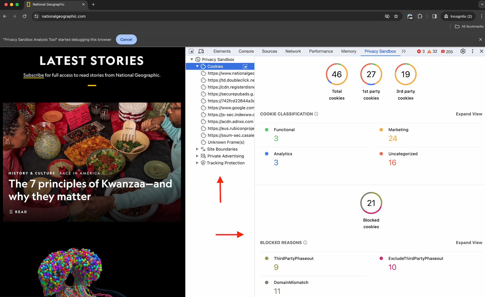Open the Chrome extensions puzzle icon
The image size is (485, 297).
(420, 17)
